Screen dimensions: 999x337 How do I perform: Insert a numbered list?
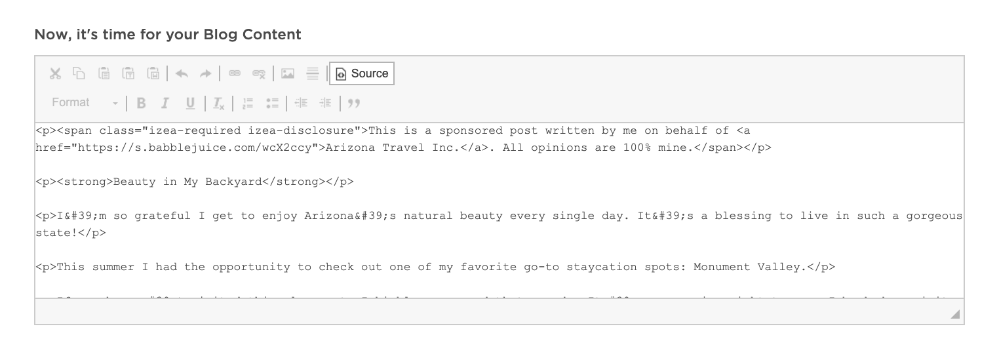coord(248,103)
